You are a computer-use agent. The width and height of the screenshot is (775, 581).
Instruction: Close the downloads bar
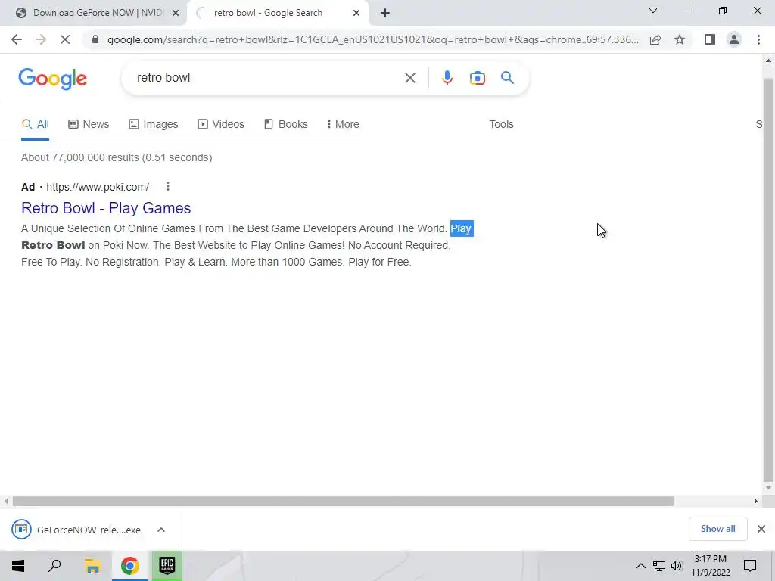coord(761,529)
